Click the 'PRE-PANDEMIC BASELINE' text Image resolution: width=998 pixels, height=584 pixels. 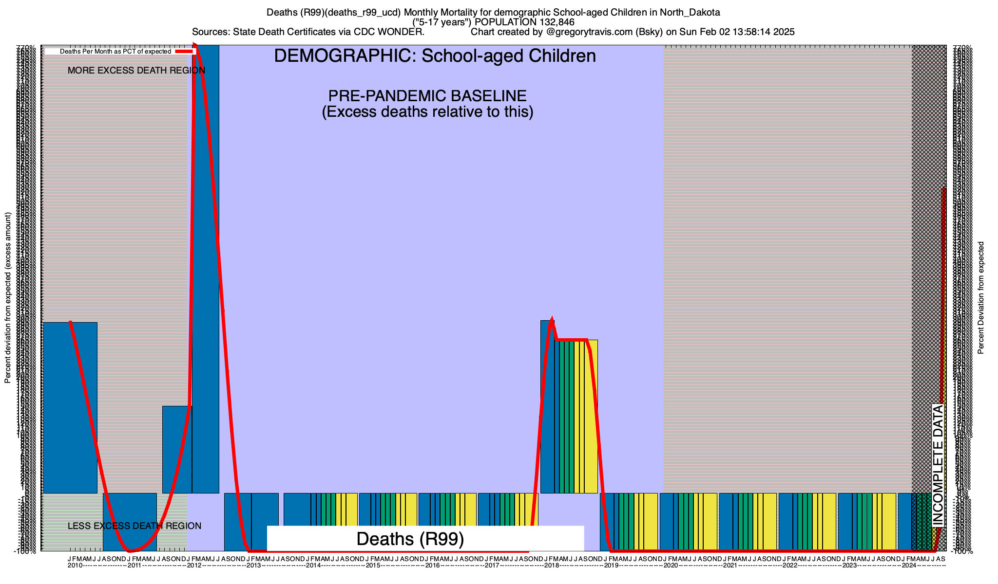[x=427, y=96]
